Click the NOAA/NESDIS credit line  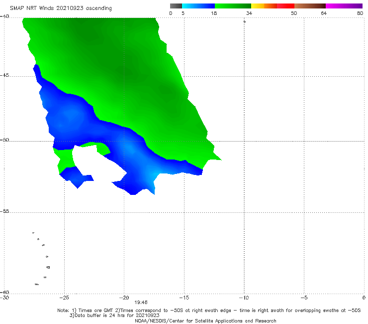pyautogui.click(x=205, y=321)
